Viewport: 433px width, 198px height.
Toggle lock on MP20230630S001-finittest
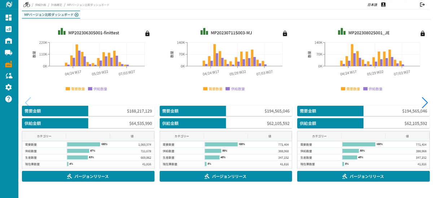pyautogui.click(x=147, y=34)
